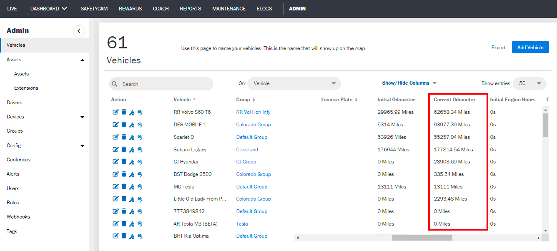Open wrench icon in Scarlet O row
The height and width of the screenshot is (251, 557).
click(x=132, y=137)
